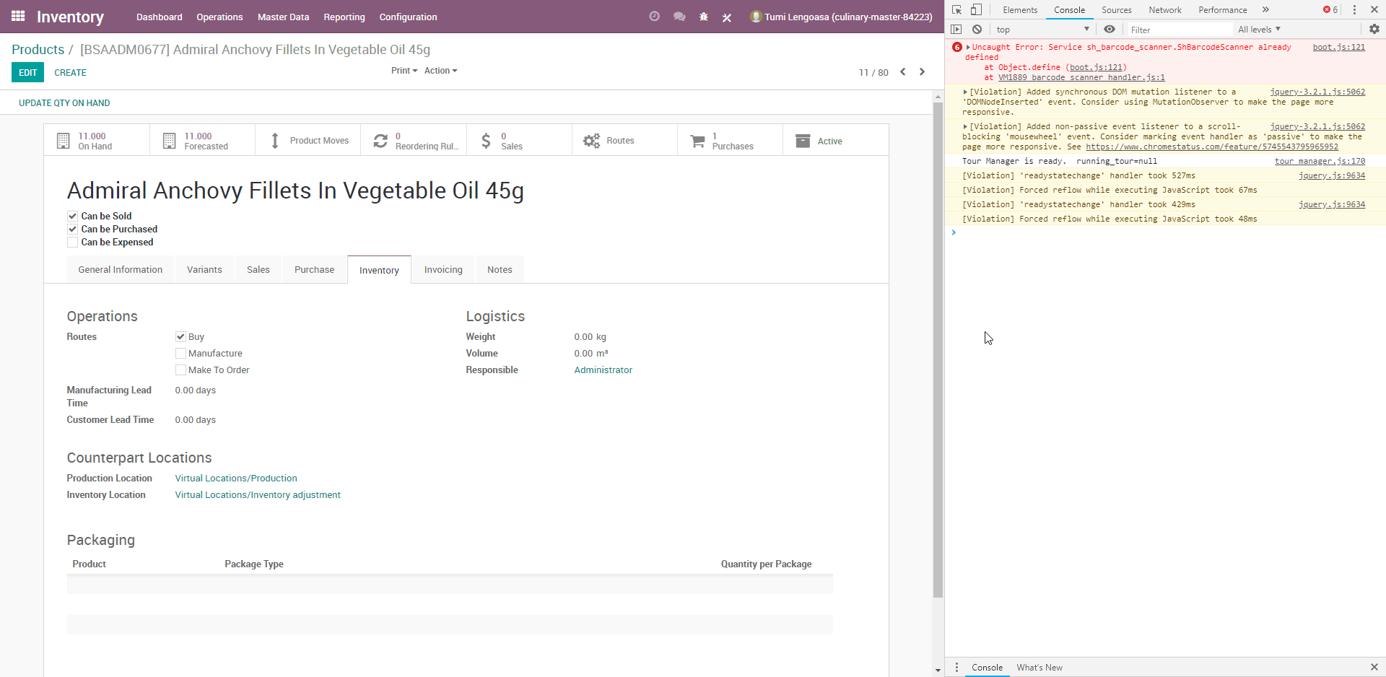The height and width of the screenshot is (677, 1386).
Task: Create a live expression with the eye icon
Action: [1110, 29]
